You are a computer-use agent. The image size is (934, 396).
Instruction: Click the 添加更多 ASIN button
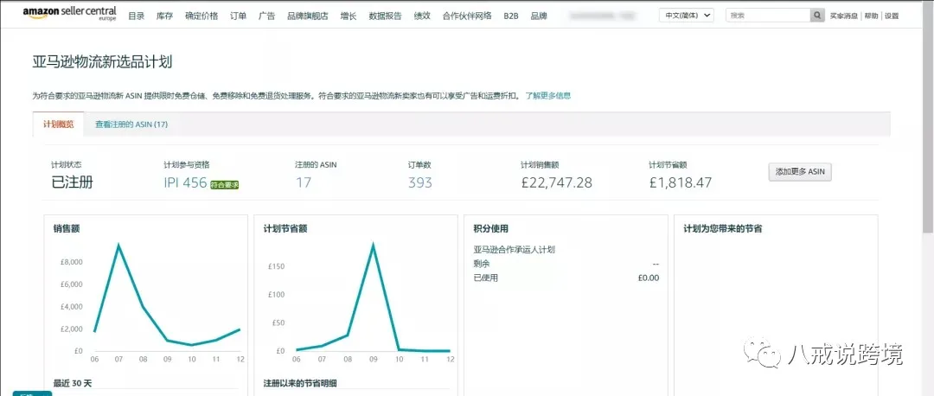(800, 171)
